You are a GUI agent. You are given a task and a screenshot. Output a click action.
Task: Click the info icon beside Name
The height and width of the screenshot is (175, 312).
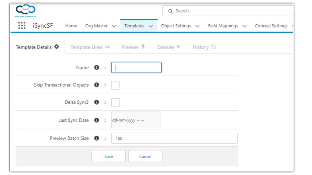(97, 67)
